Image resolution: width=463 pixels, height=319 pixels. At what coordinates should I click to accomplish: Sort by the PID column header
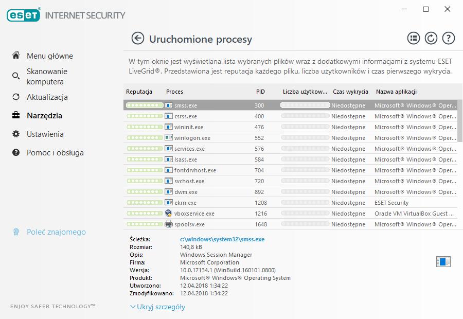[260, 92]
